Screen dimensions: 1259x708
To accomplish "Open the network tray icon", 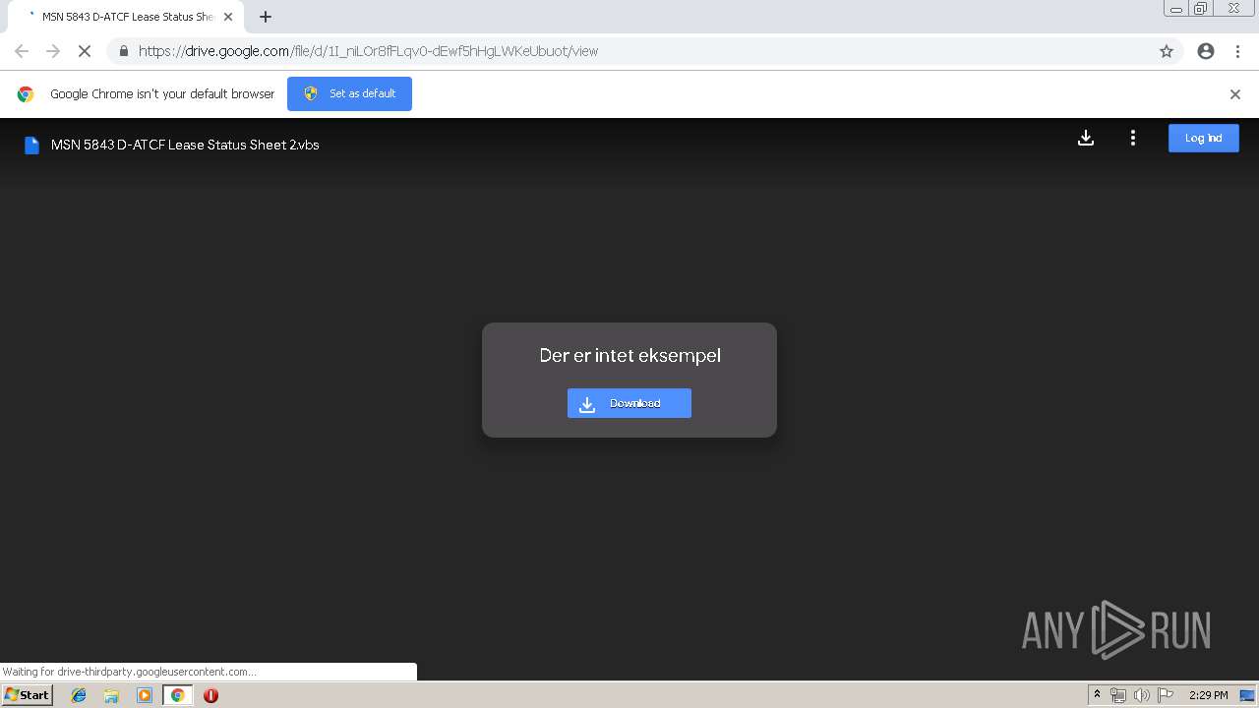I will 1118,695.
